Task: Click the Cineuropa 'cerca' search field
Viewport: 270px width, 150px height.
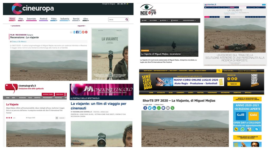Action: pos(116,20)
